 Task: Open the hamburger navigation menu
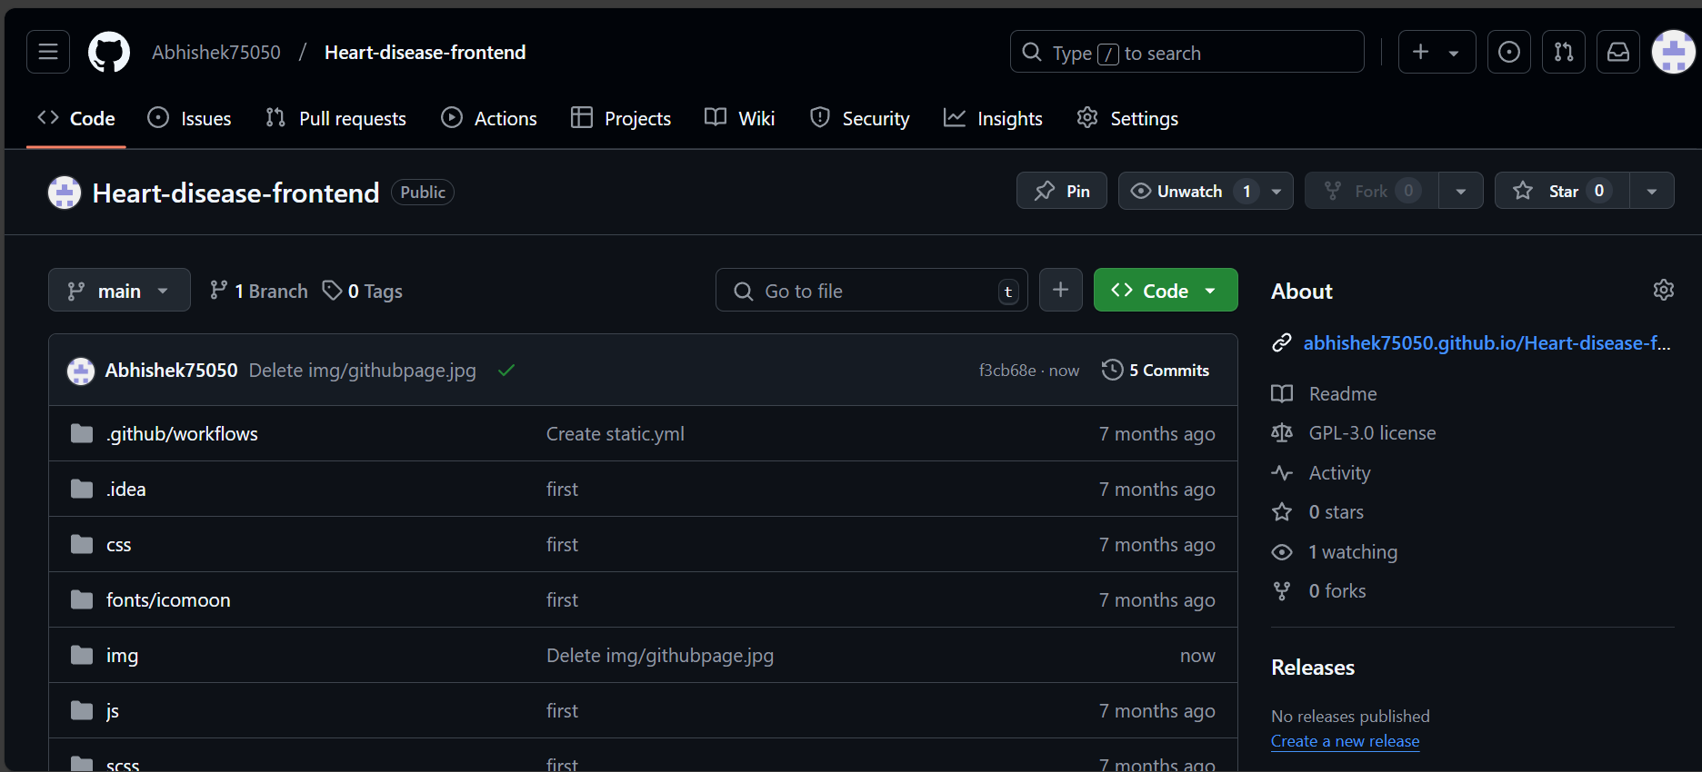click(48, 52)
